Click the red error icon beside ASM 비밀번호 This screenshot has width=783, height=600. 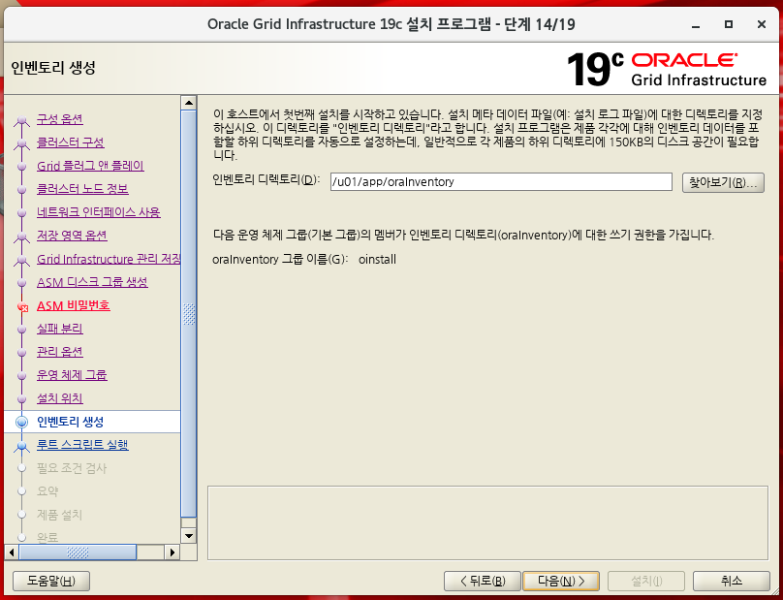click(22, 306)
